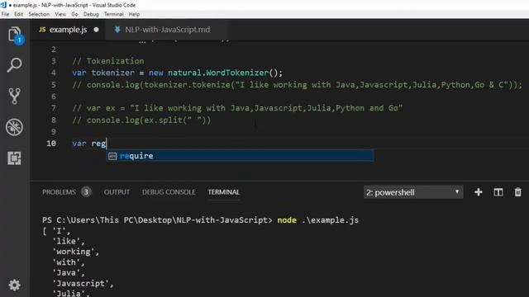Switch to the Debug Console tab
This screenshot has height=297, width=529.
(x=169, y=192)
